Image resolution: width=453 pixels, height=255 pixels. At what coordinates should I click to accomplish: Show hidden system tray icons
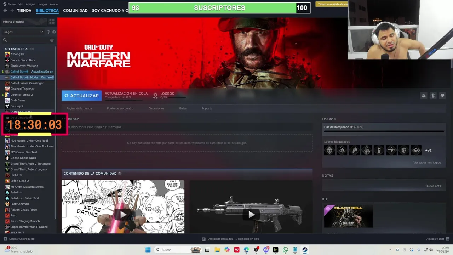[x=390, y=250]
